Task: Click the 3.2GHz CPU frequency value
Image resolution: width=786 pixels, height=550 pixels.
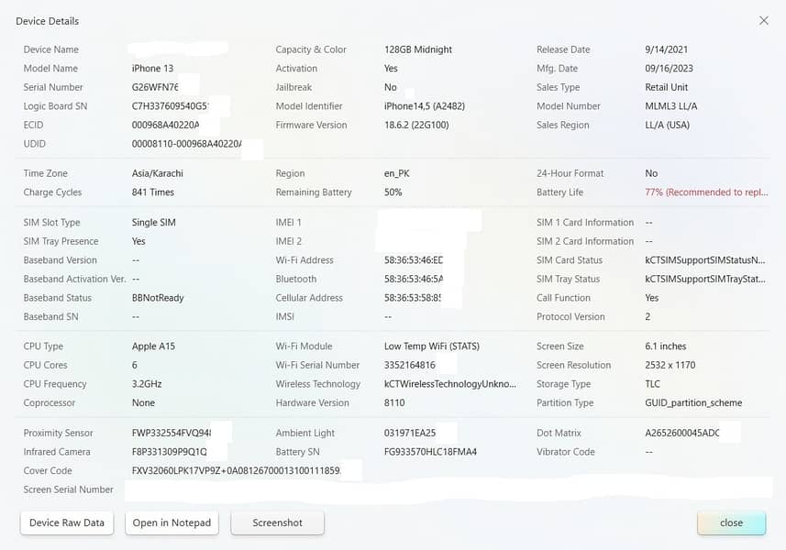Action: (147, 384)
